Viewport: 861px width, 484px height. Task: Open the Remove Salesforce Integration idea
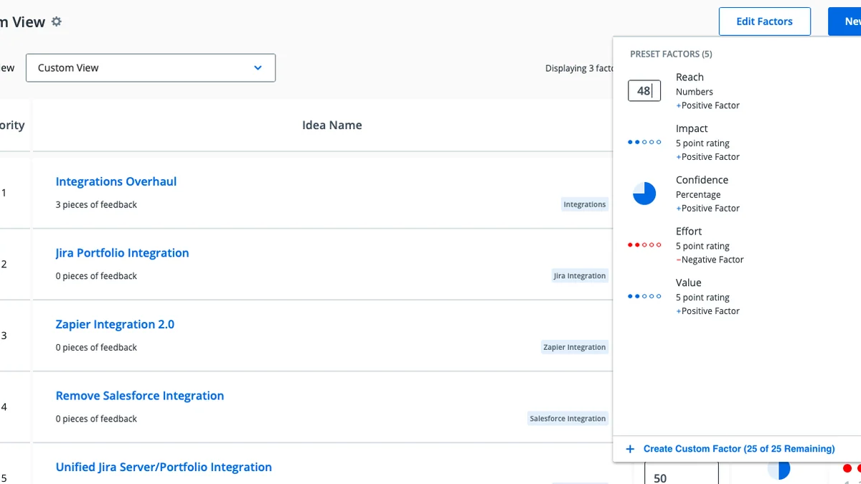coord(140,396)
